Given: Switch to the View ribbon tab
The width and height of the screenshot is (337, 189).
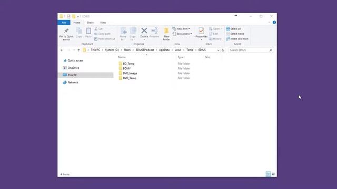Looking at the screenshot, I should point(103,23).
